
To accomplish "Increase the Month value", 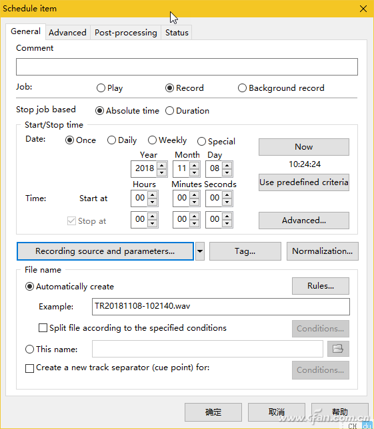I will click(194, 165).
